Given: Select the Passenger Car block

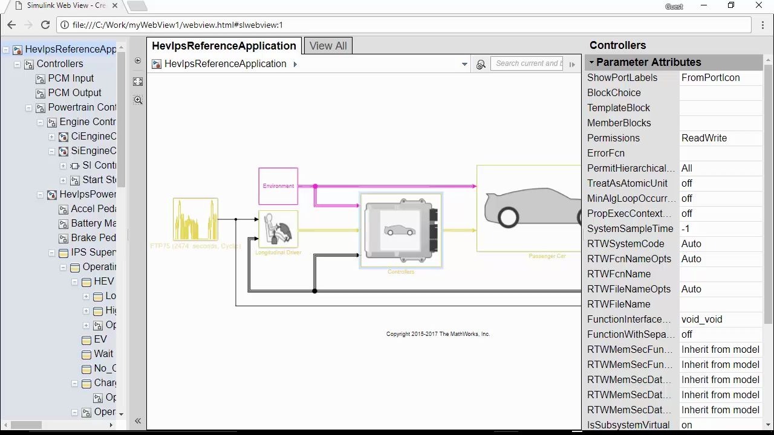Looking at the screenshot, I should click(529, 208).
